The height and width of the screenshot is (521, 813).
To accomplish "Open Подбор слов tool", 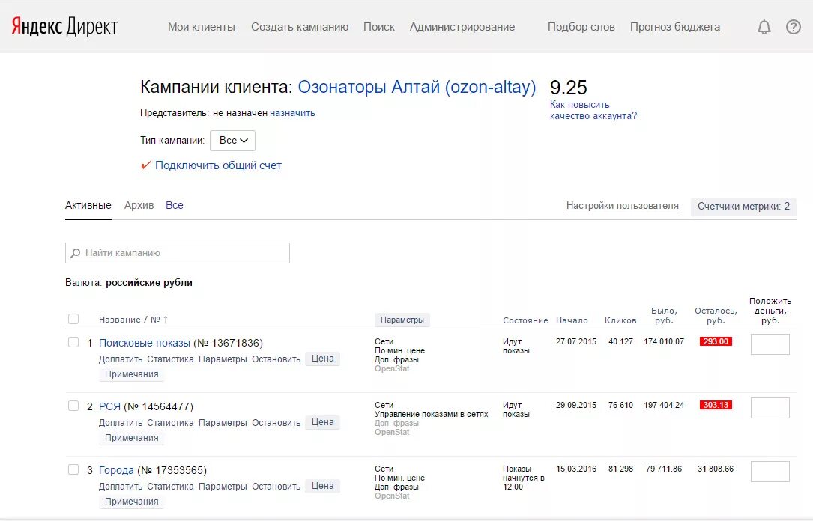I will 581,27.
